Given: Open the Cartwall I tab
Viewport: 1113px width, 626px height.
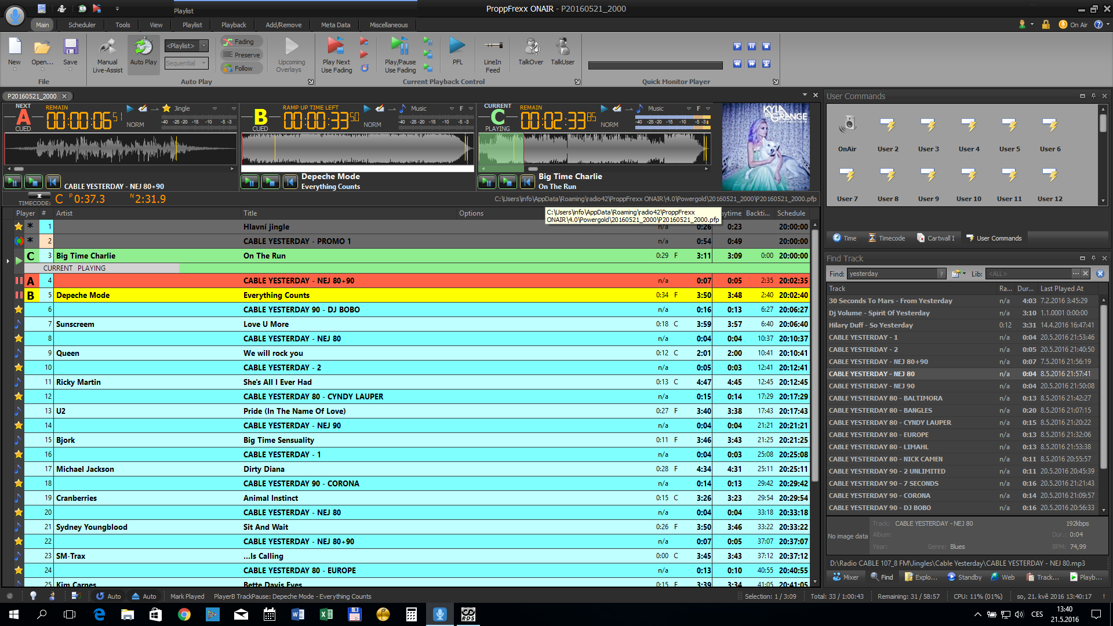Looking at the screenshot, I should (x=936, y=238).
